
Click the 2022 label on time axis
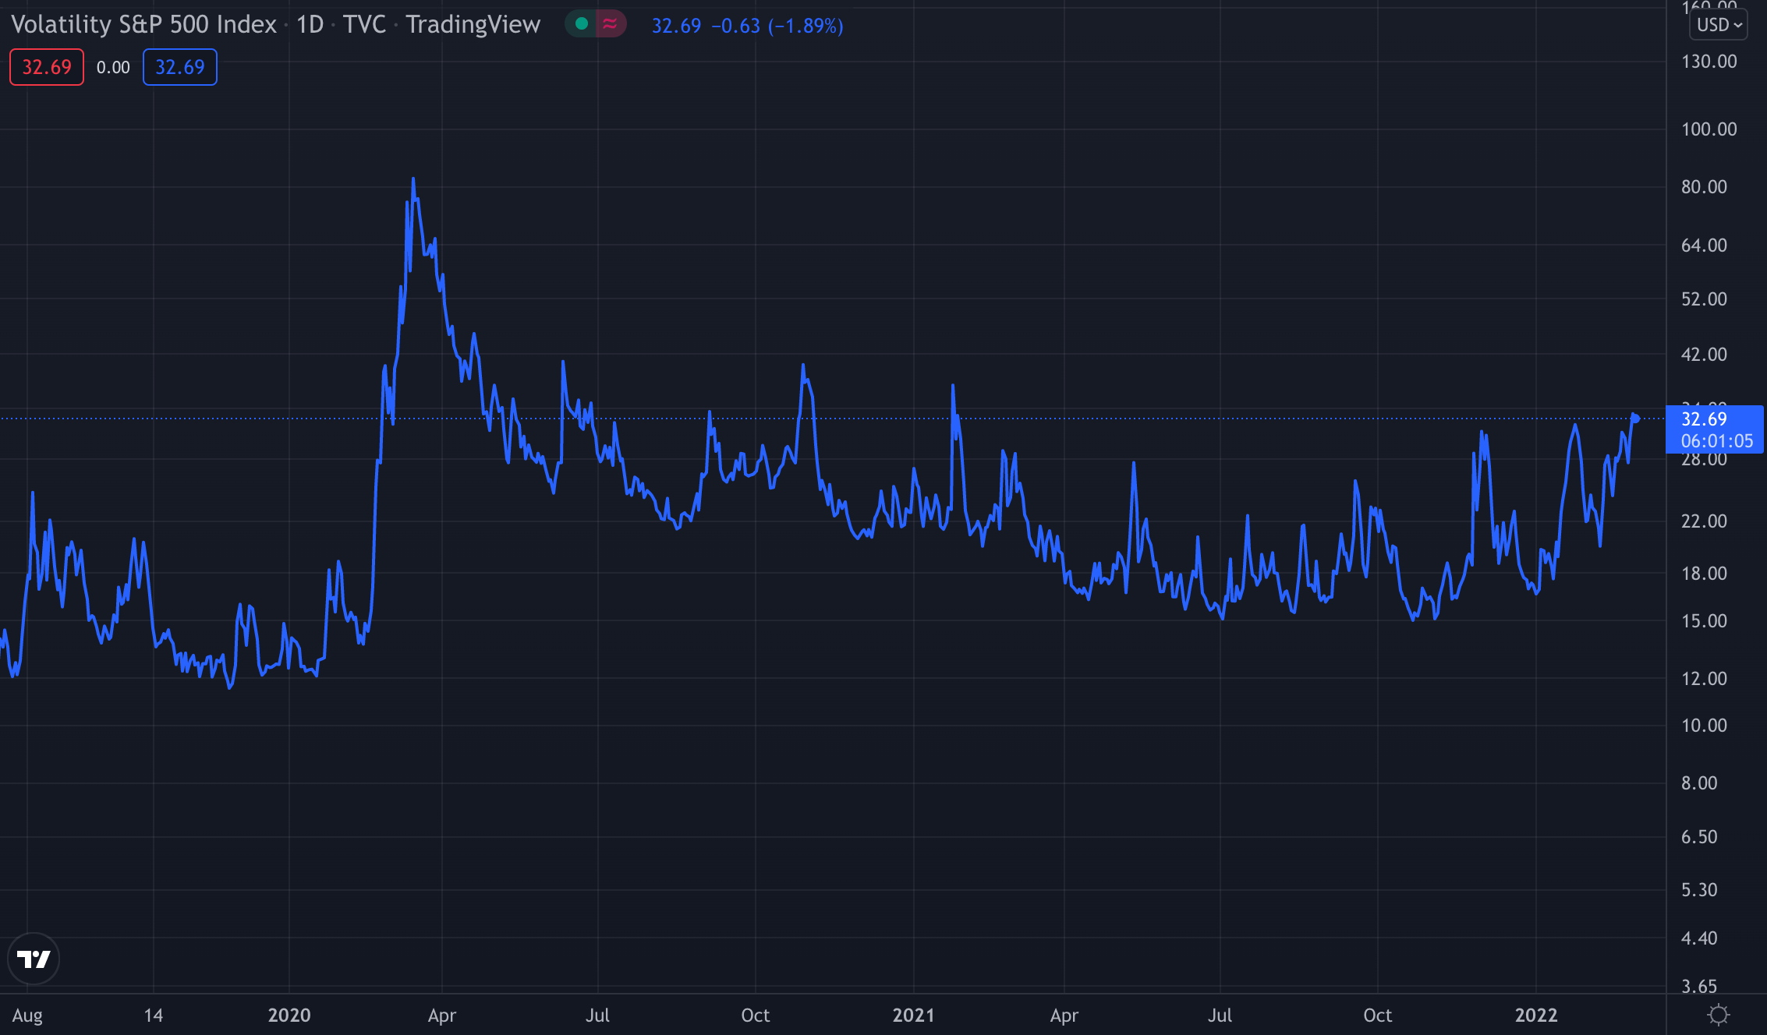pos(1536,1015)
